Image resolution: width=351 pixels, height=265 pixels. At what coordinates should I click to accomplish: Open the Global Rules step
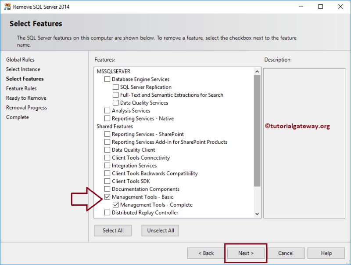point(21,59)
